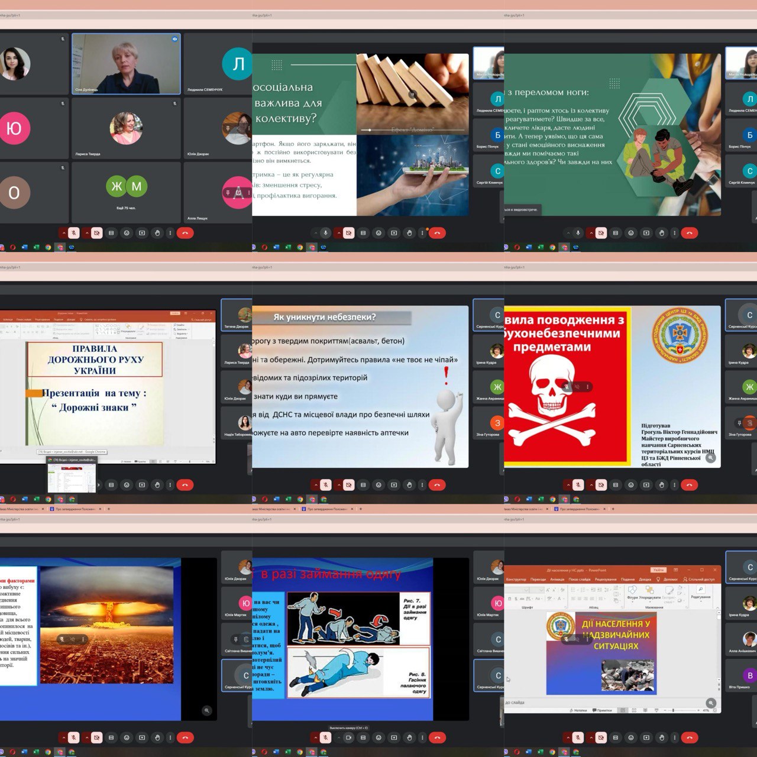Leave call in participants grid meeting
757x757 pixels.
(185, 233)
